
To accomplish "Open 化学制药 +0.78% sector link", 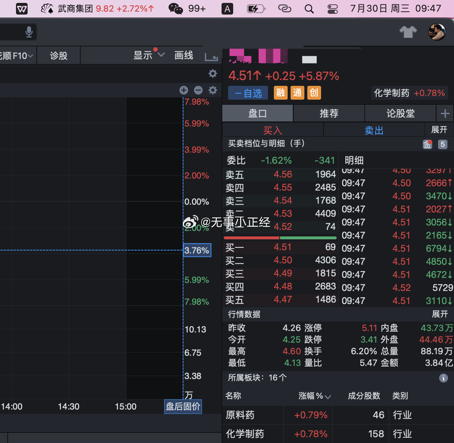I will click(x=409, y=93).
